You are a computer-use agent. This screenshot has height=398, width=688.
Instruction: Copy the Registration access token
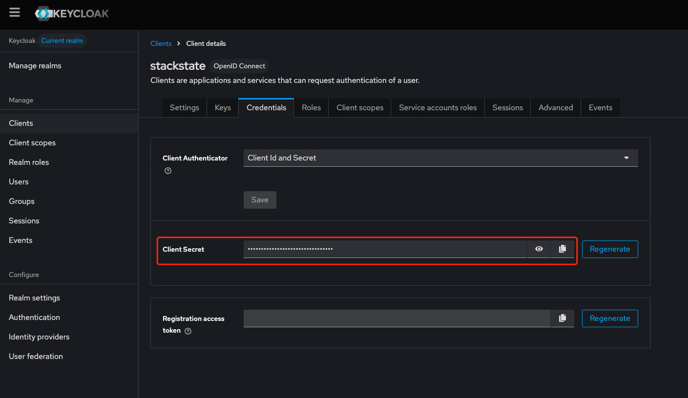point(563,318)
